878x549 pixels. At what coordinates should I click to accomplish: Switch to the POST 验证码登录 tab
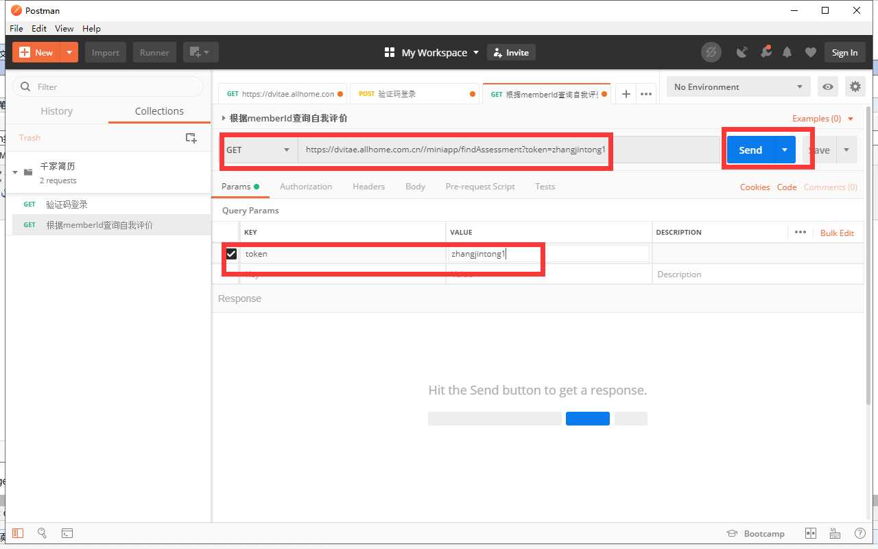[416, 94]
